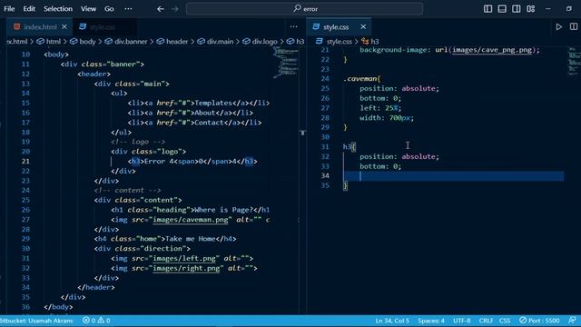Click the UTF-8 encoding status
Screen dimensions: 581x327
tap(461, 321)
